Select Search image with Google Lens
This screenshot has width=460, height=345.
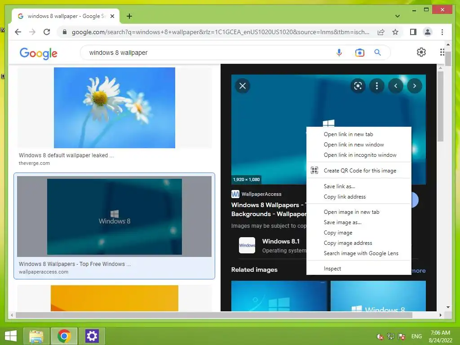[x=359, y=253]
